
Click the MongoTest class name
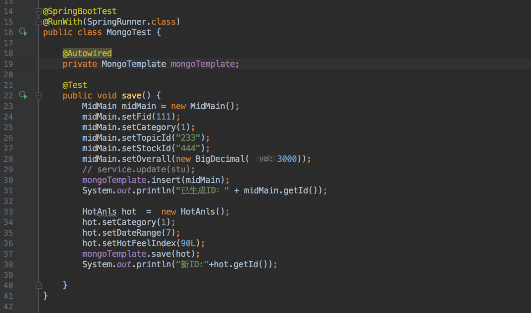click(x=129, y=32)
